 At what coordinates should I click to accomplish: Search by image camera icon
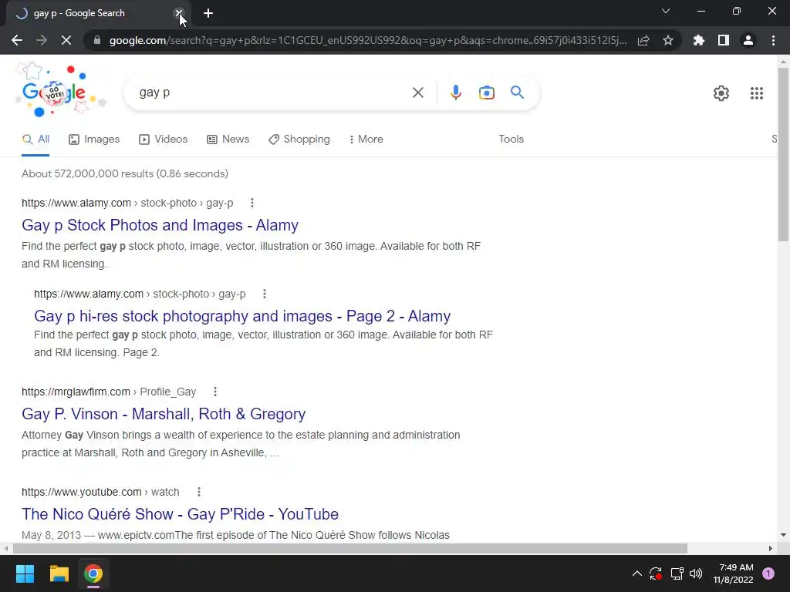(x=487, y=92)
